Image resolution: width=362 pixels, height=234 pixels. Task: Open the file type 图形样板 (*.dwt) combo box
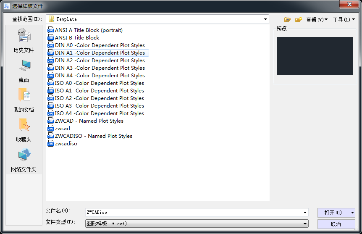click(197, 223)
